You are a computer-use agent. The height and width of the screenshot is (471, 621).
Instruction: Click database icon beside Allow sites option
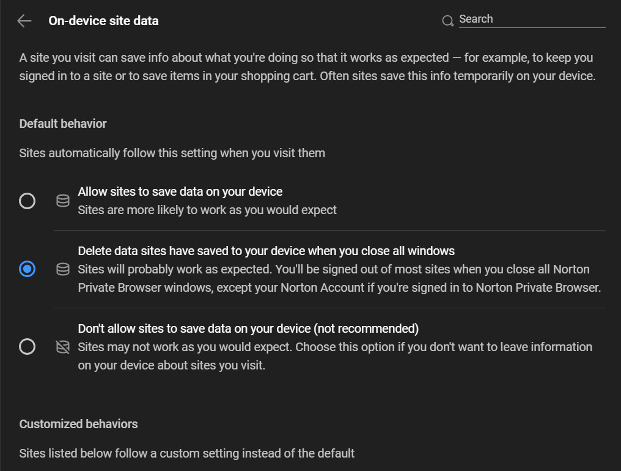coord(63,201)
